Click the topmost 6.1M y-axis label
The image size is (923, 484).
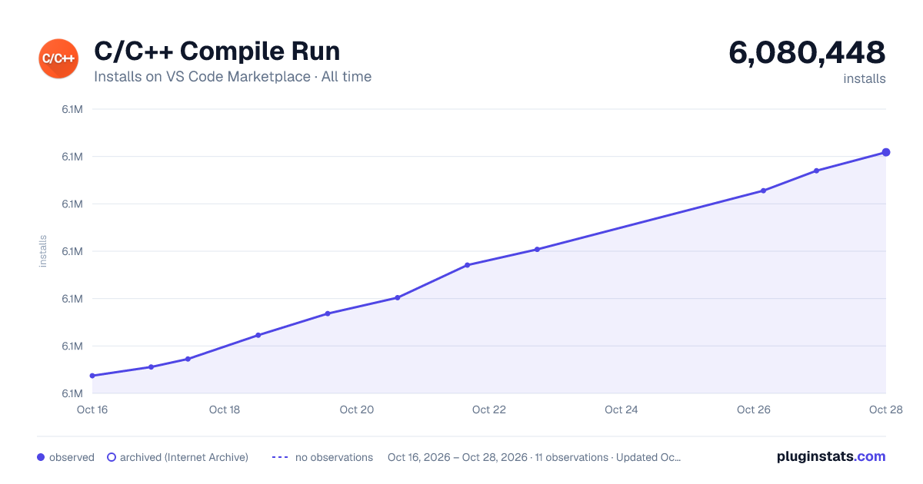(x=72, y=109)
